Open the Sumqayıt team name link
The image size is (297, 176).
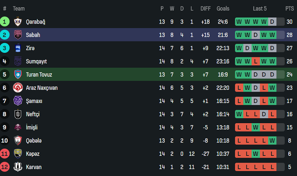tap(36, 62)
